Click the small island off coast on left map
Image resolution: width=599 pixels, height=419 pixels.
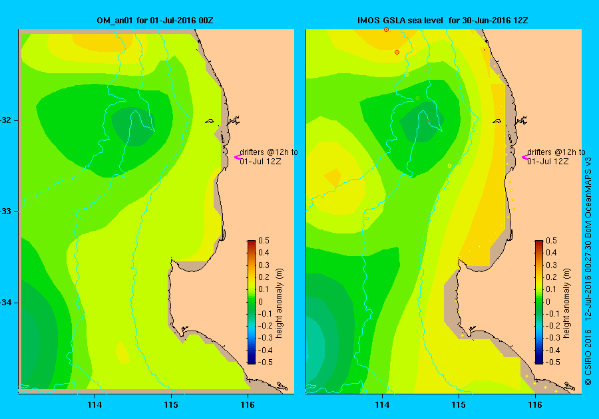coord(210,121)
